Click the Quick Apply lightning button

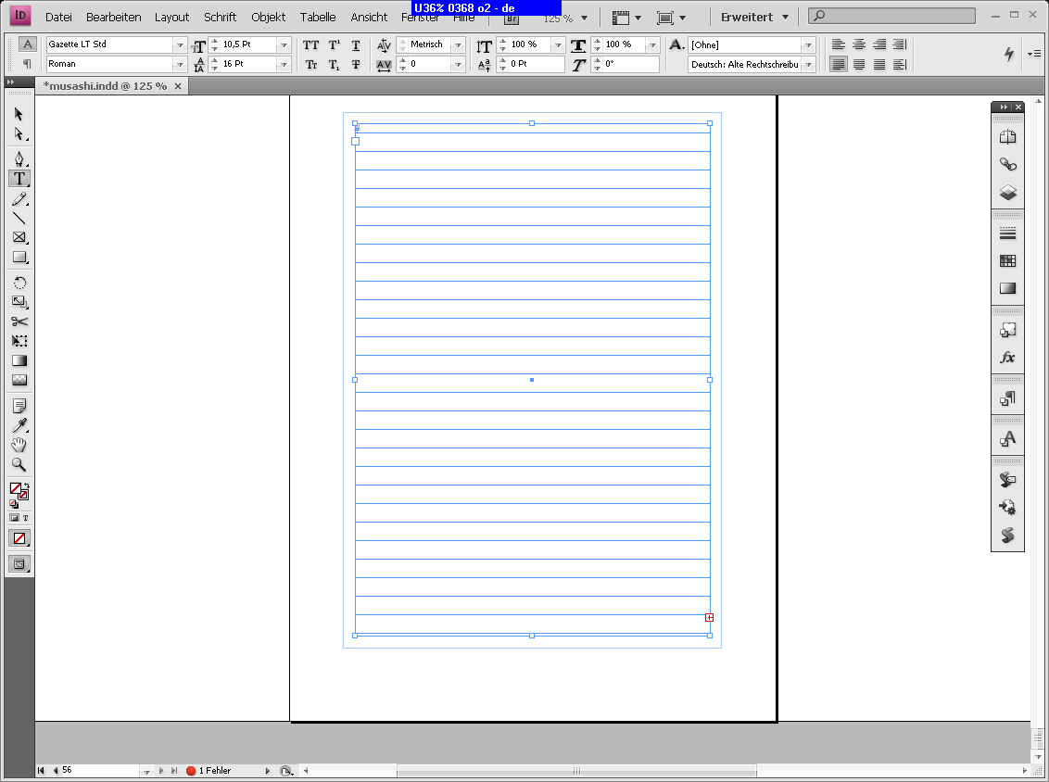(x=1009, y=54)
